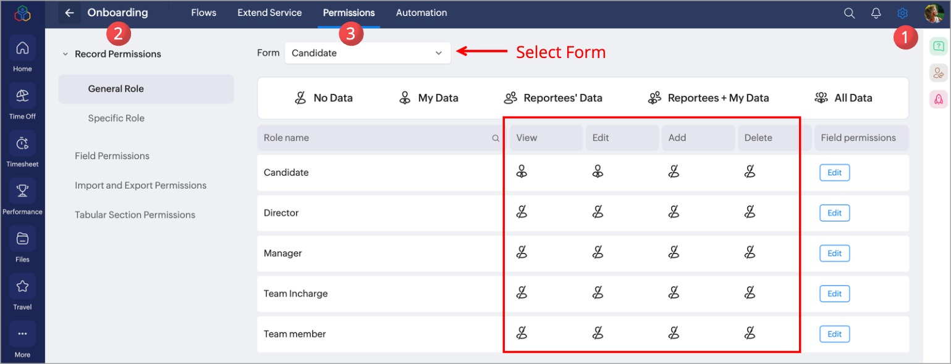Open the notifications bell icon
The image size is (951, 364).
click(876, 13)
